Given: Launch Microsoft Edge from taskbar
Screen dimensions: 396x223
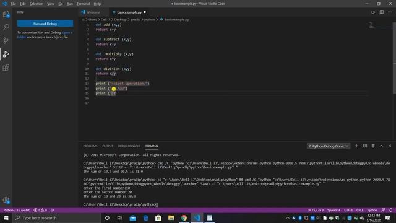Looking at the screenshot, I should coord(145,217).
